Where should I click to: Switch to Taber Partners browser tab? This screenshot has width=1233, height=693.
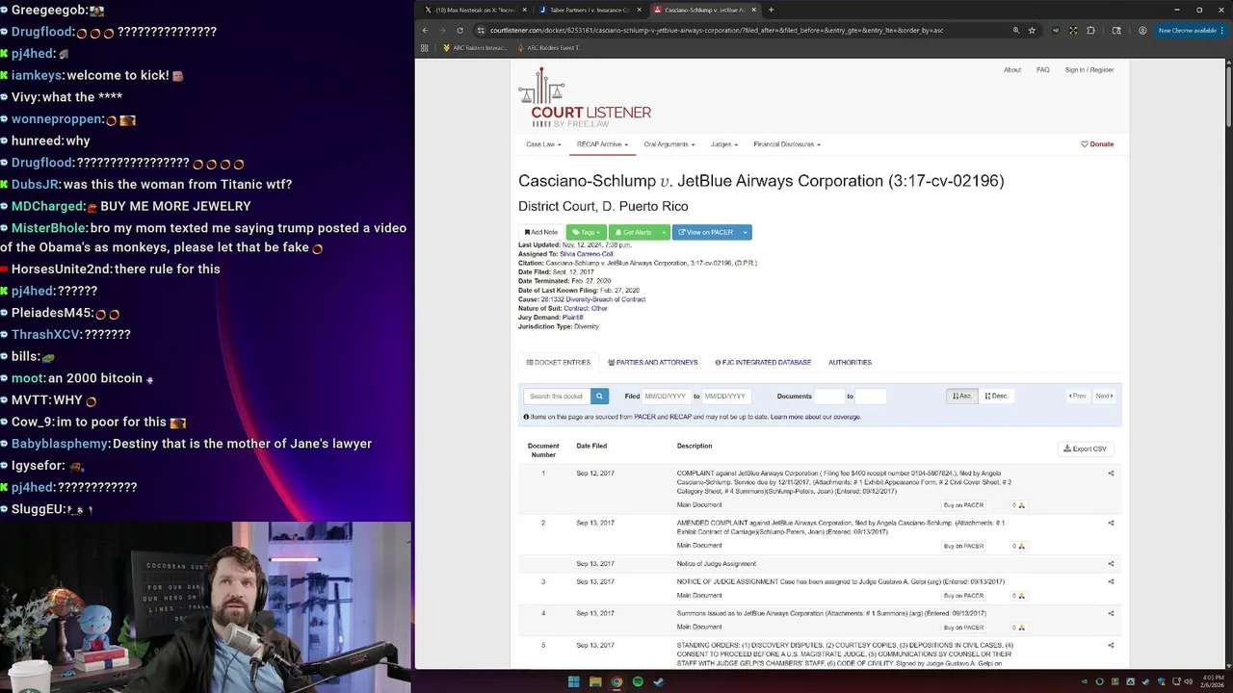(x=590, y=10)
